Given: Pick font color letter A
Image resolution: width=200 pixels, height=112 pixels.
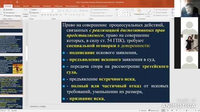Looking at the screenshot, I should 66,15.
